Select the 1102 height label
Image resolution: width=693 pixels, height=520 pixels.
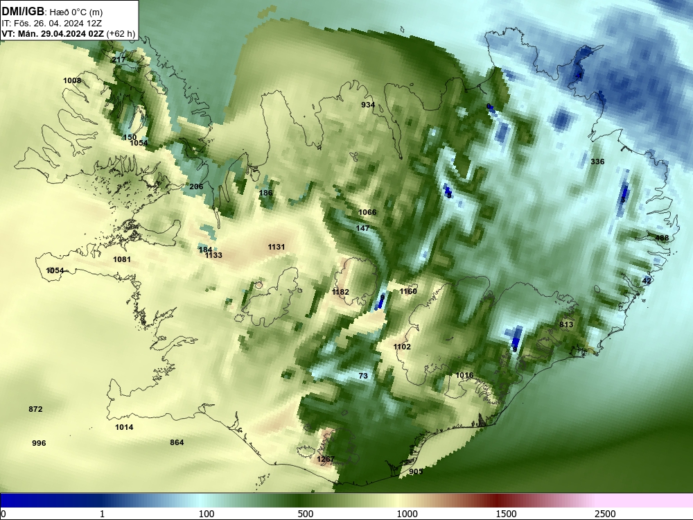402,347
